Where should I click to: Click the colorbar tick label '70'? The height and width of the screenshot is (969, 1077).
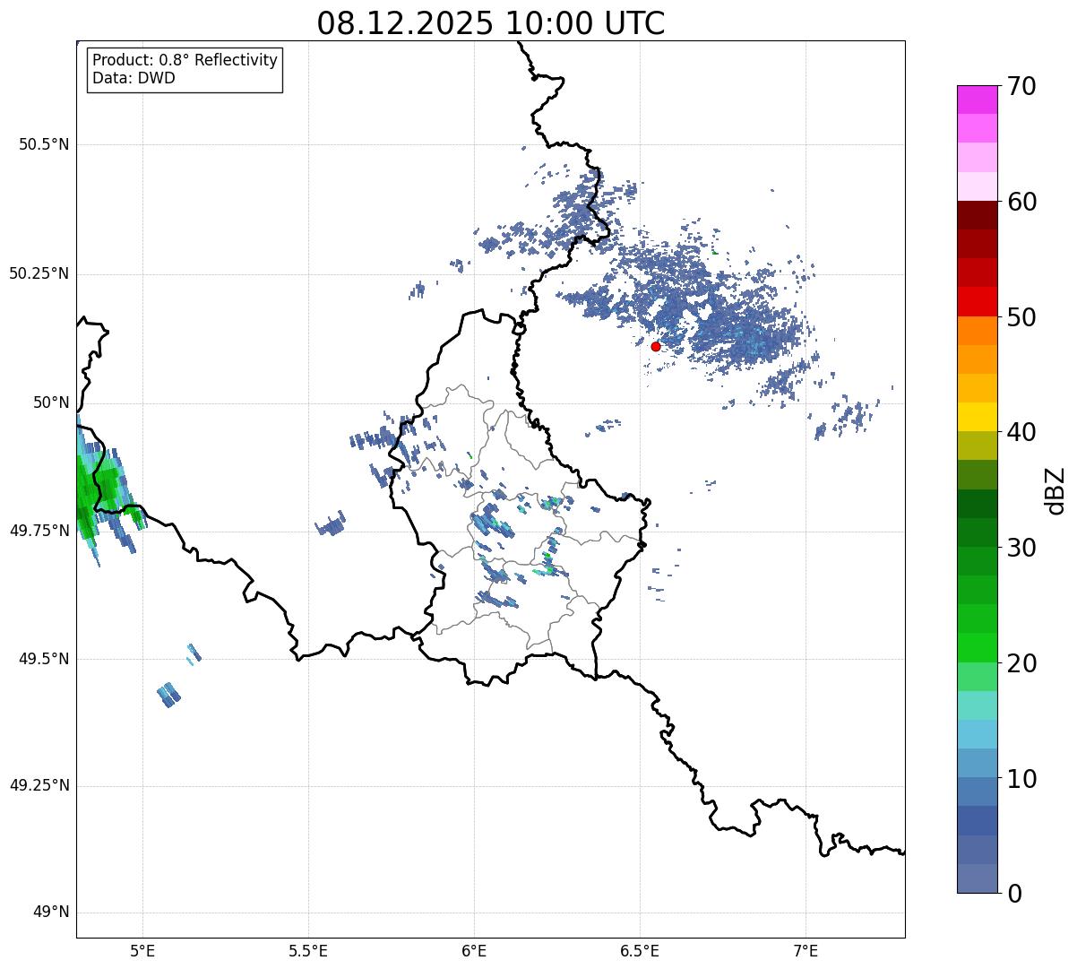(1021, 86)
